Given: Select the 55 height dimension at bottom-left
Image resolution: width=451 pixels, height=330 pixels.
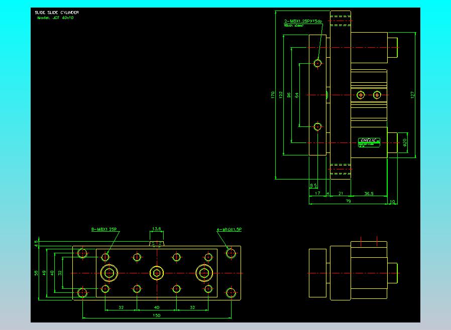Looking at the screenshot, I should (37, 273).
